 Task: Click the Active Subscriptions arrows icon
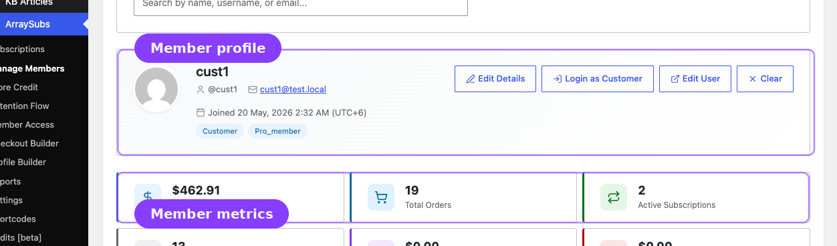tap(614, 197)
